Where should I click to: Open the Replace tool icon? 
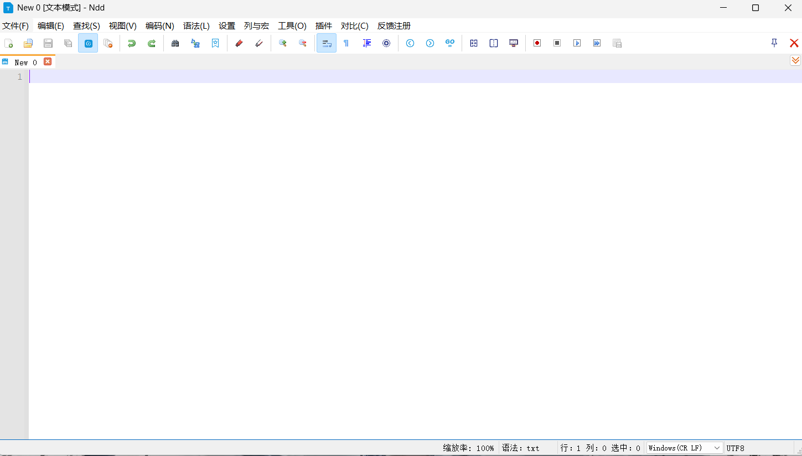tap(195, 43)
